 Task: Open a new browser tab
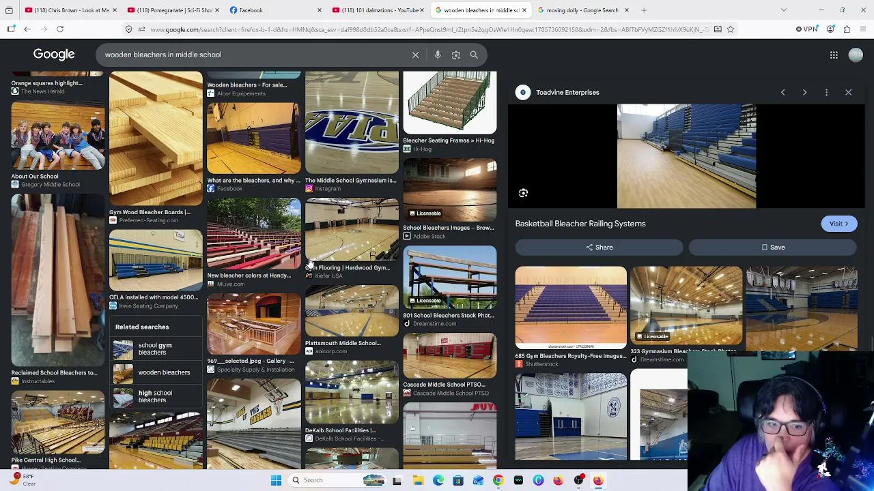pyautogui.click(x=643, y=10)
